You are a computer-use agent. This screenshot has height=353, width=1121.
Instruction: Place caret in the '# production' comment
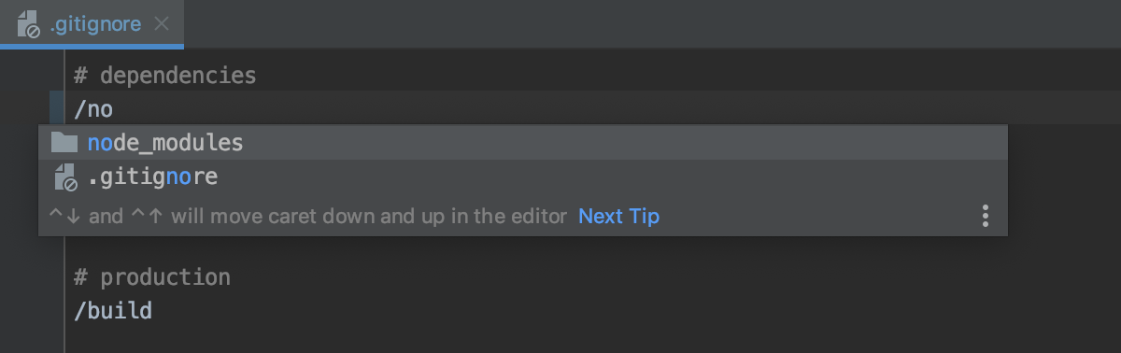click(x=151, y=277)
